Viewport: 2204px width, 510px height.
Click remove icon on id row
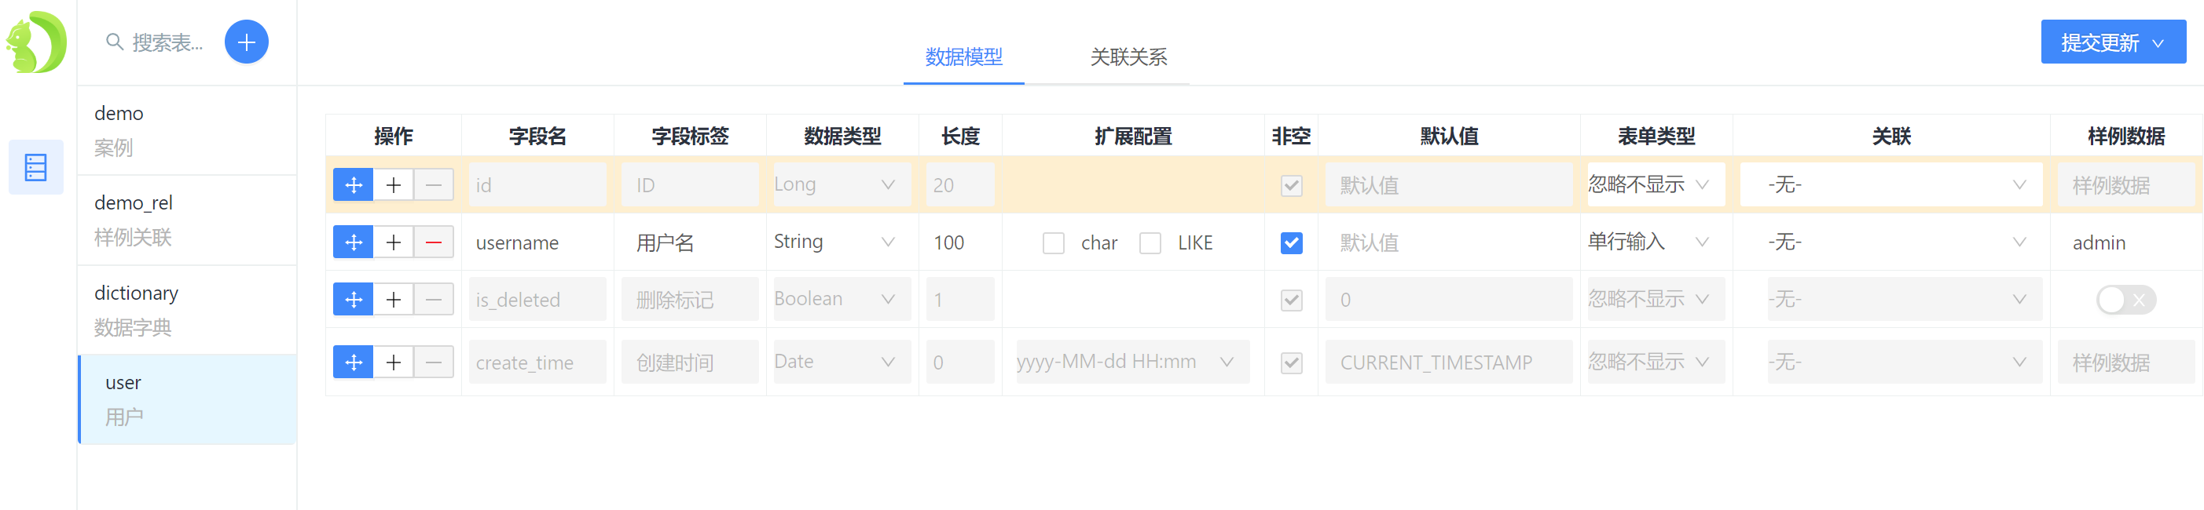[434, 185]
